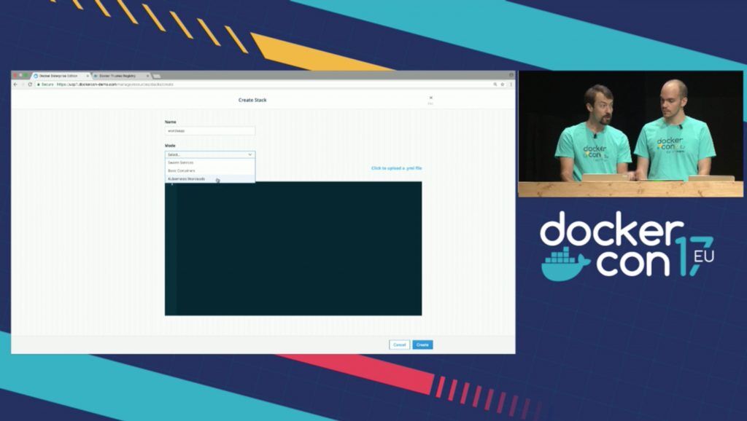The image size is (747, 421).
Task: Click the browser address bar URL
Action: click(x=115, y=84)
